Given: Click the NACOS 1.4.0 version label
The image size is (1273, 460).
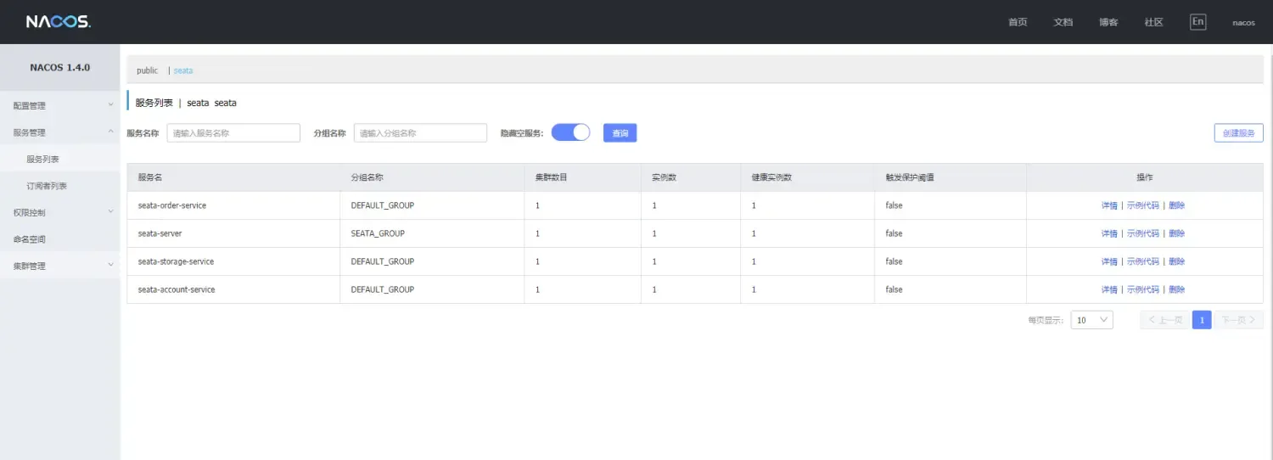Looking at the screenshot, I should 60,67.
